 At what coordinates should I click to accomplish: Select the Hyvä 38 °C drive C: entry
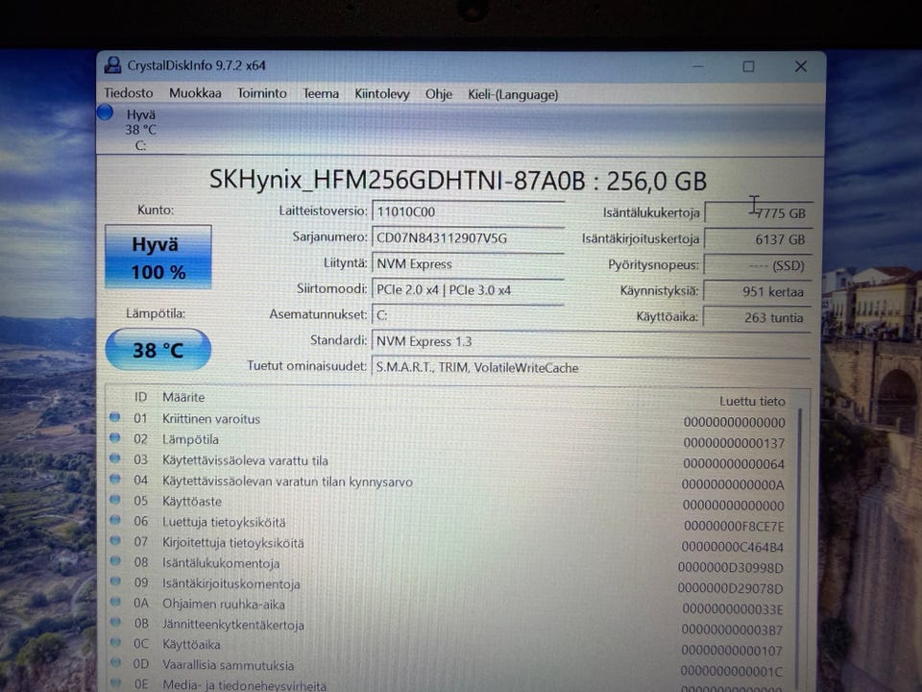[140, 130]
